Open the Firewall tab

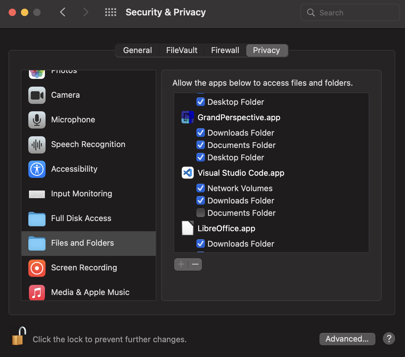225,50
